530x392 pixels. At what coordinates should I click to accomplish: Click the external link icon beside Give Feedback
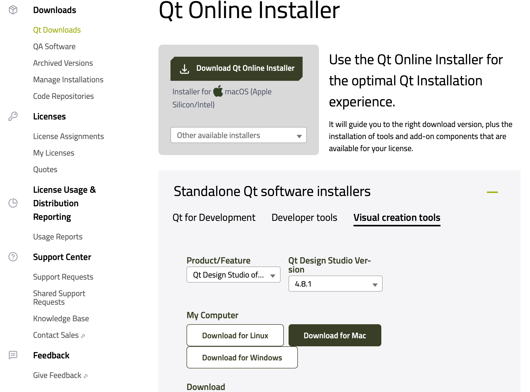(x=86, y=376)
